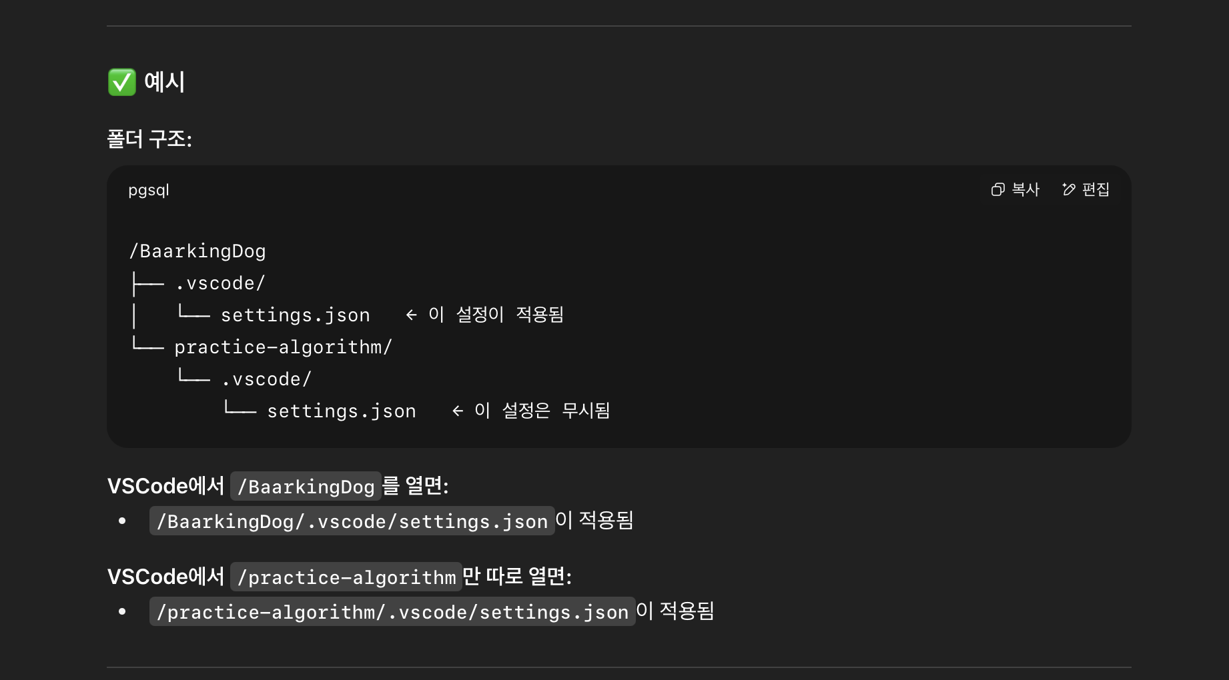Click the 예시 section heading
The height and width of the screenshot is (680, 1229).
click(164, 81)
